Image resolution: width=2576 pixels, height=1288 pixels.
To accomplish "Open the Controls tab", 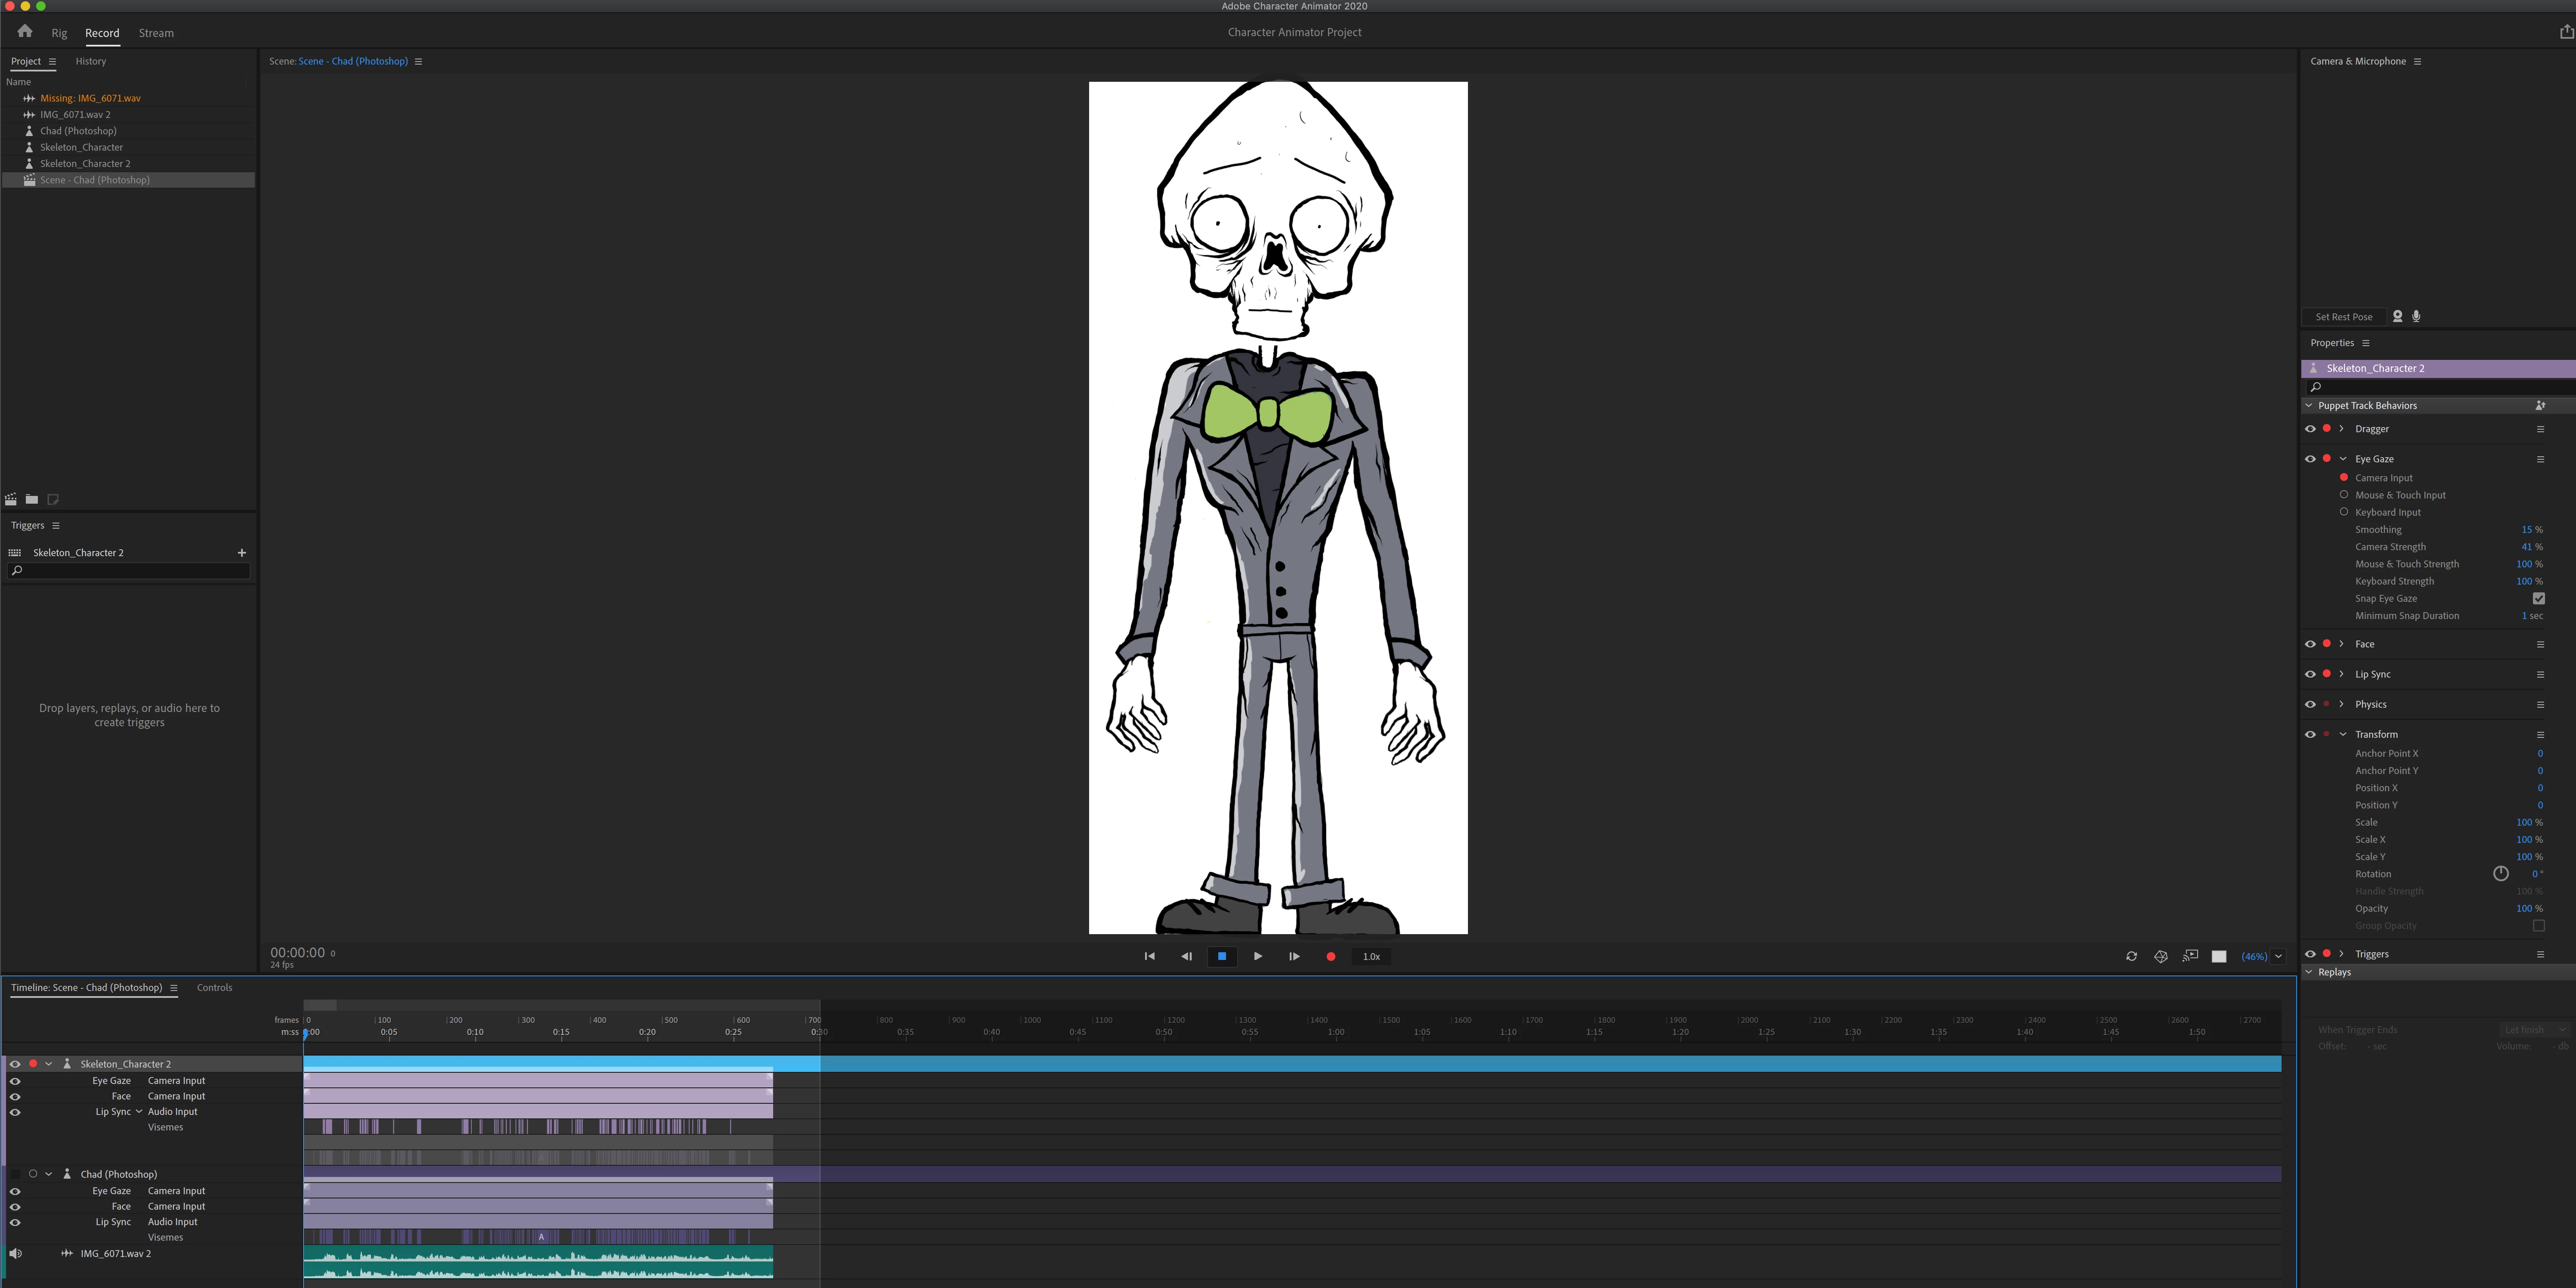I will 214,987.
